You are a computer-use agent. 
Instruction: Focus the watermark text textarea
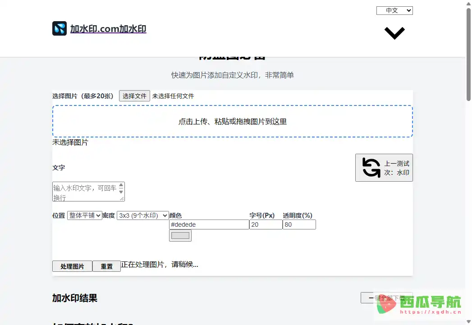click(x=88, y=192)
